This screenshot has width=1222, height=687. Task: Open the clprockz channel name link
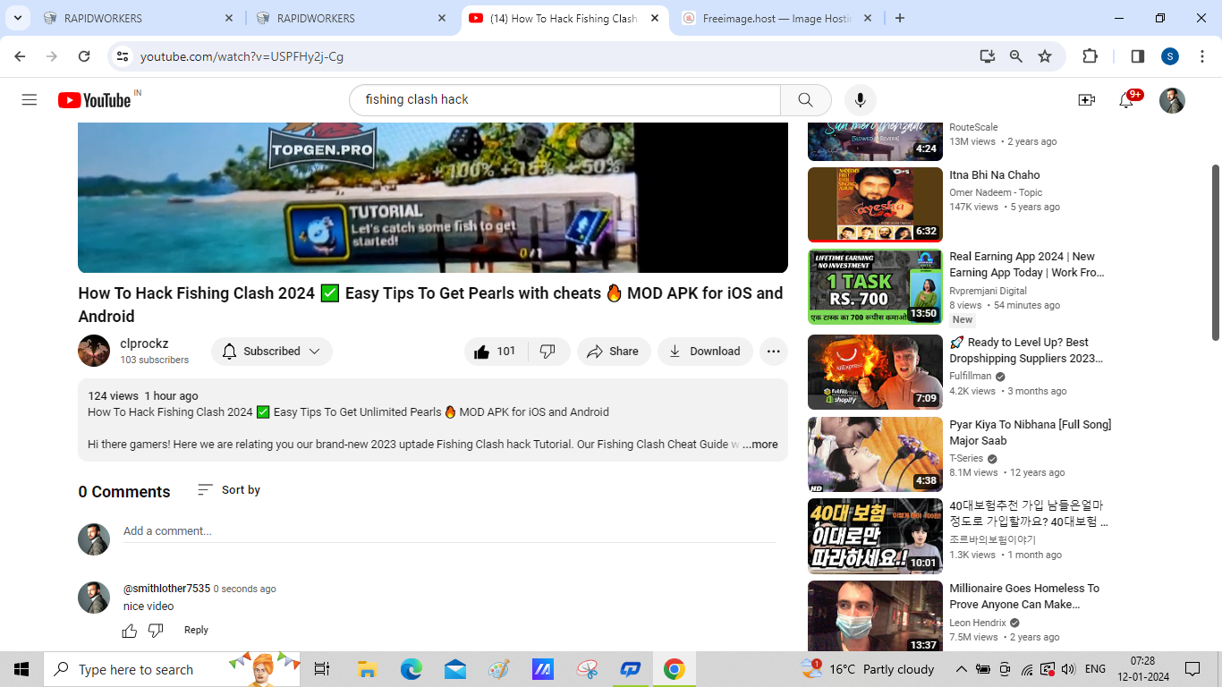click(x=144, y=343)
